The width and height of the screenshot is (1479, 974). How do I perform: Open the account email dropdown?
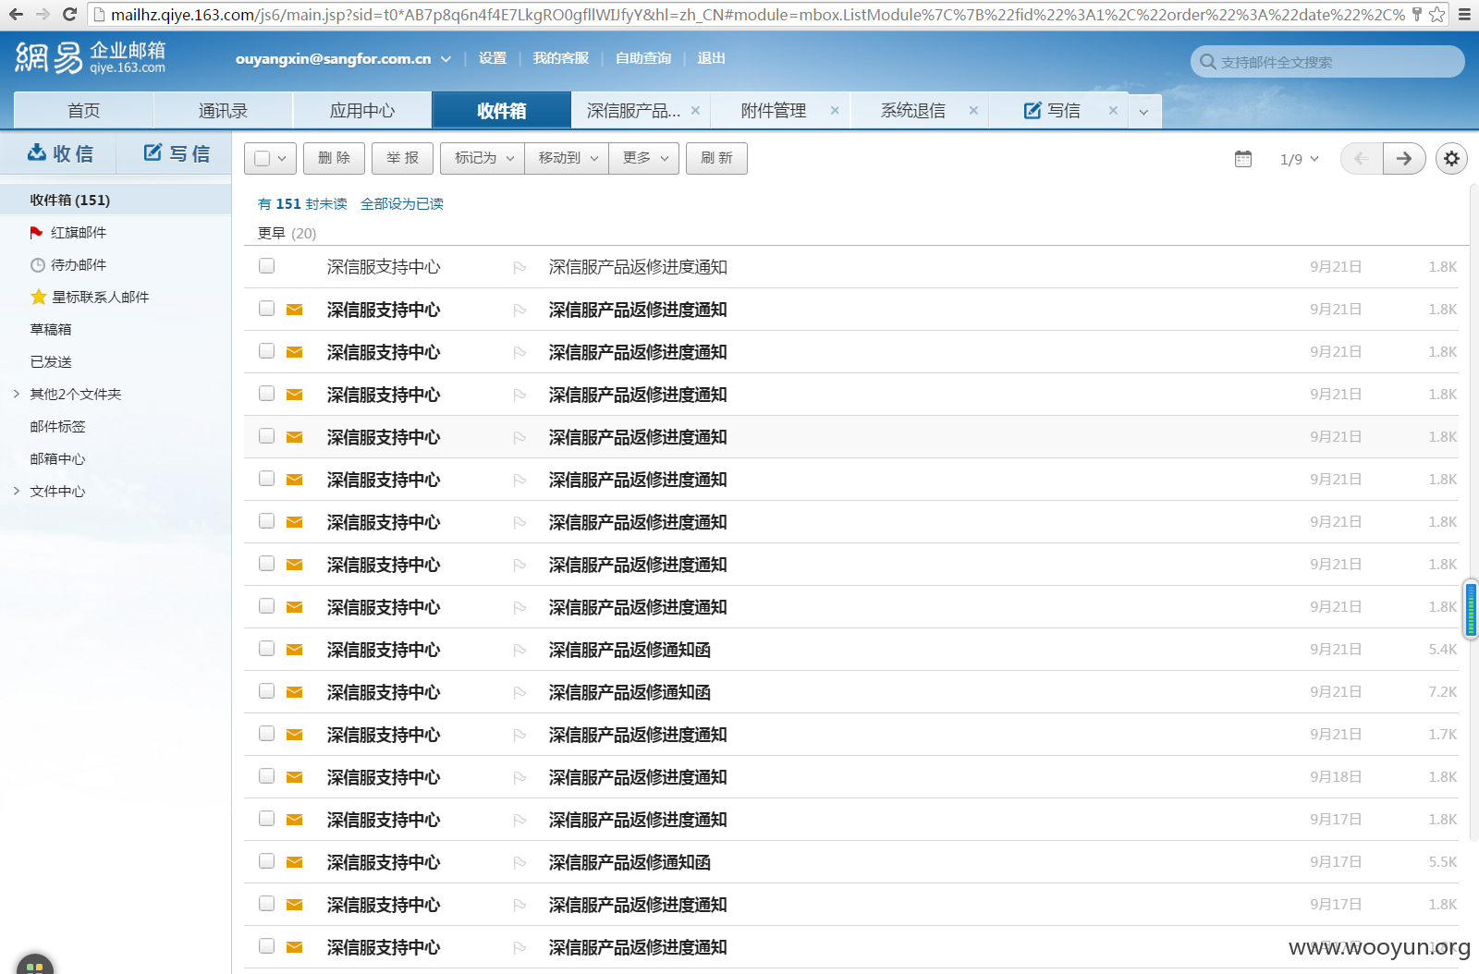[x=446, y=58]
